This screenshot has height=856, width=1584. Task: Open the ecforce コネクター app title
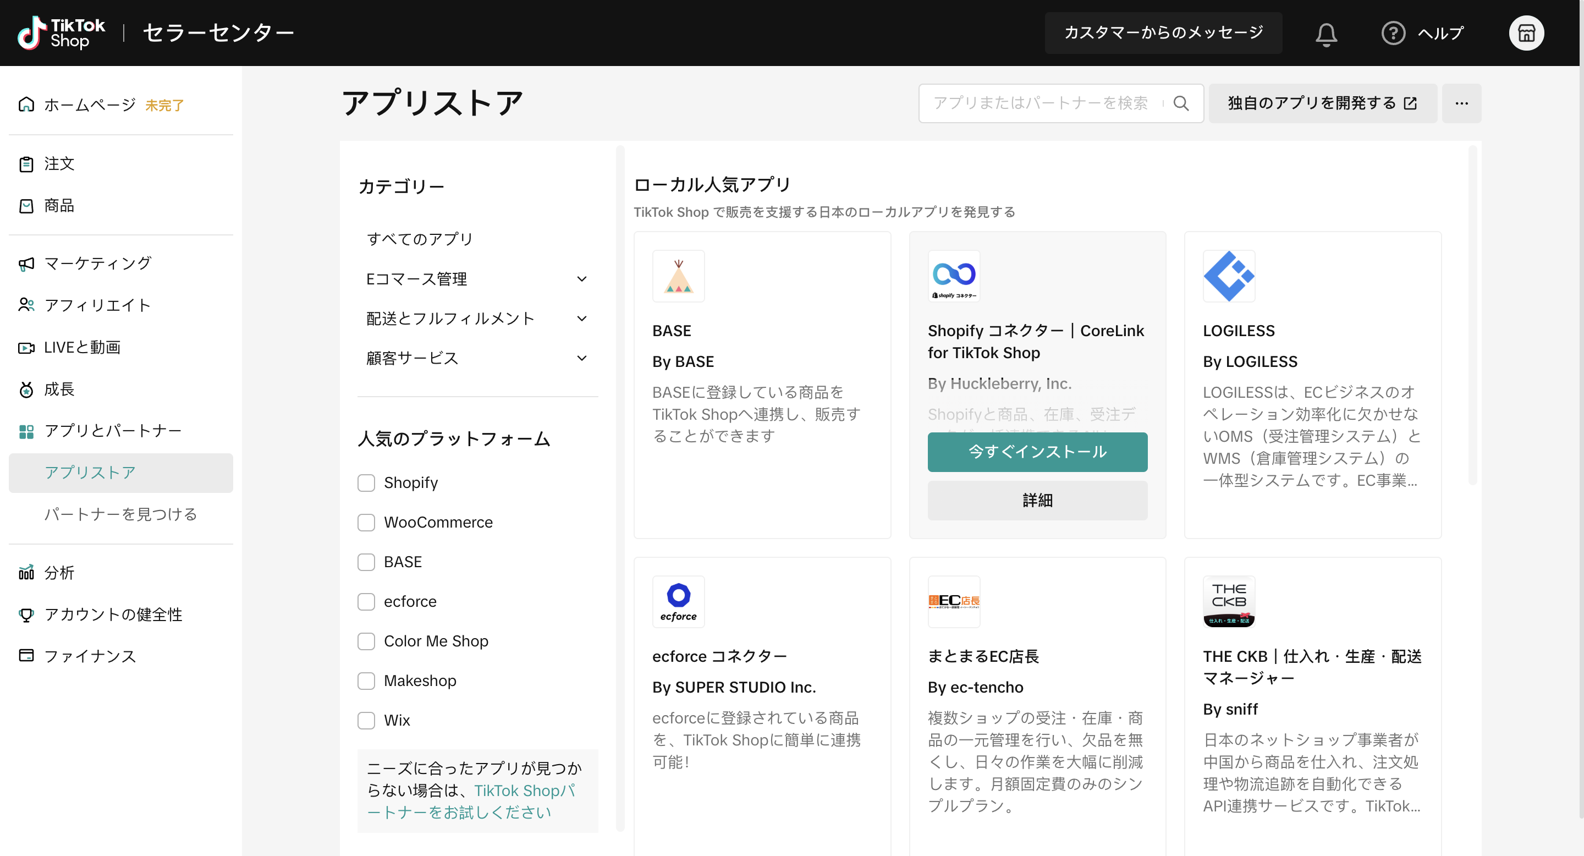[719, 657]
